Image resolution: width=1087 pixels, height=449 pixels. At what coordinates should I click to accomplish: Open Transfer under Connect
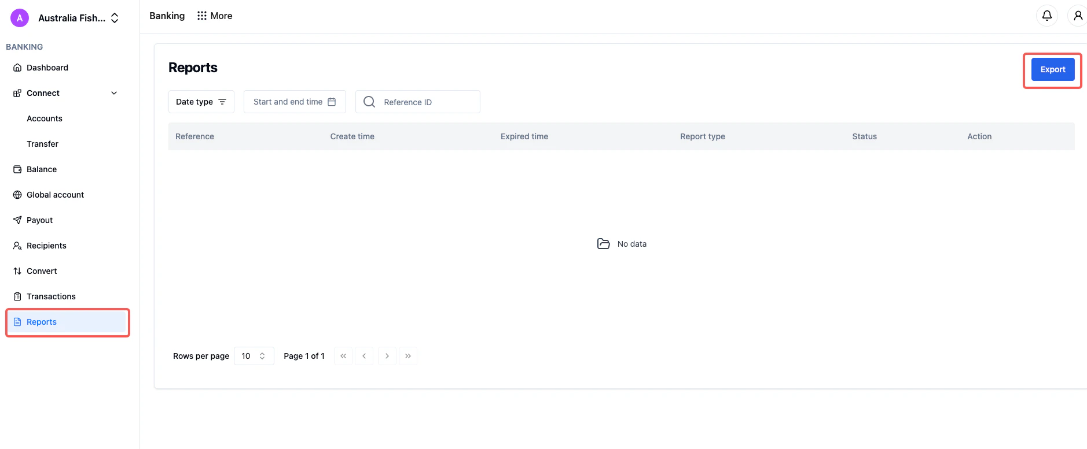point(42,144)
